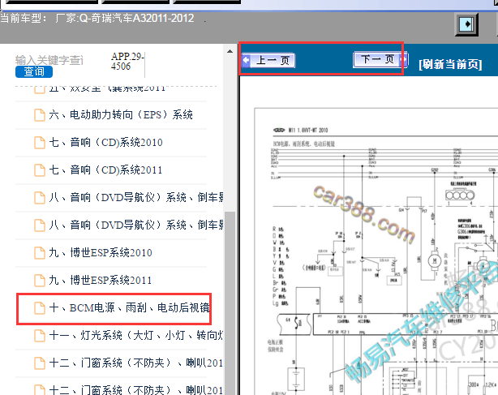The image size is (498, 395).
Task: Click document icon beside 七、音响（CD)系统2011
Action: (40, 170)
